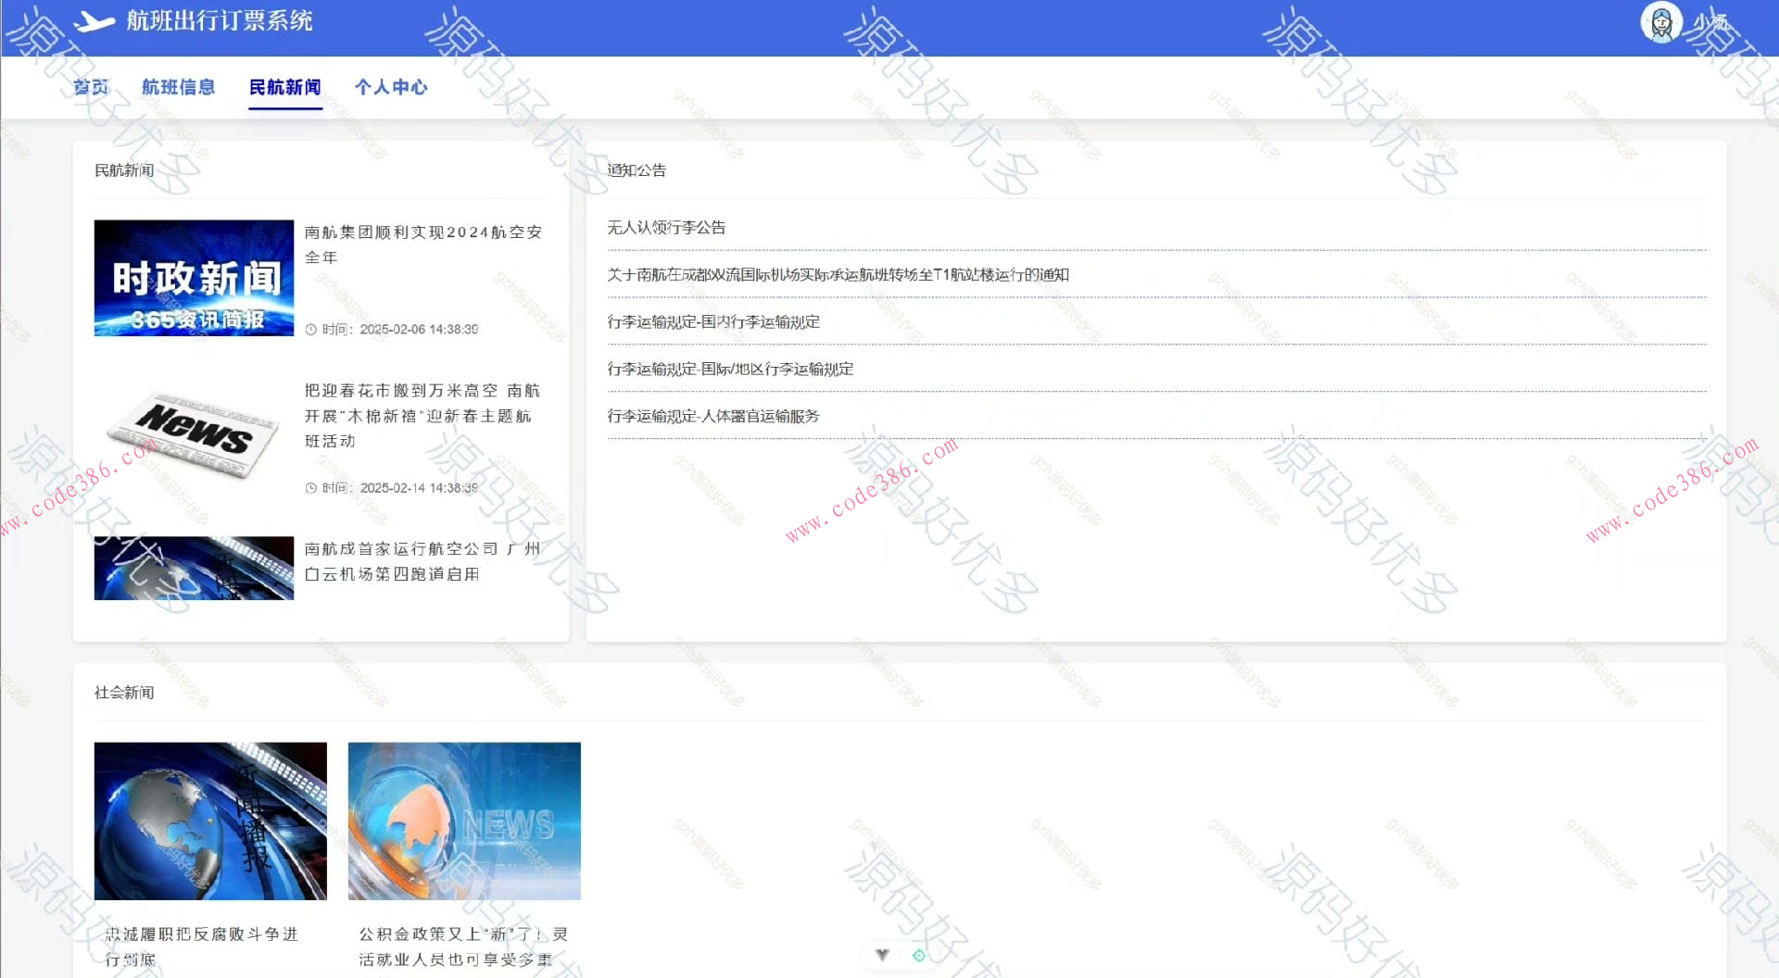Viewport: 1779px width, 978px height.
Task: Click the clock icon next to 2025-02-06 timestamp
Action: tap(309, 329)
